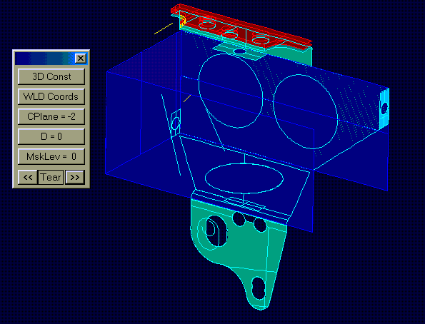Pick the cyan tab with hole at right end
This screenshot has height=324, width=425.
(x=384, y=108)
